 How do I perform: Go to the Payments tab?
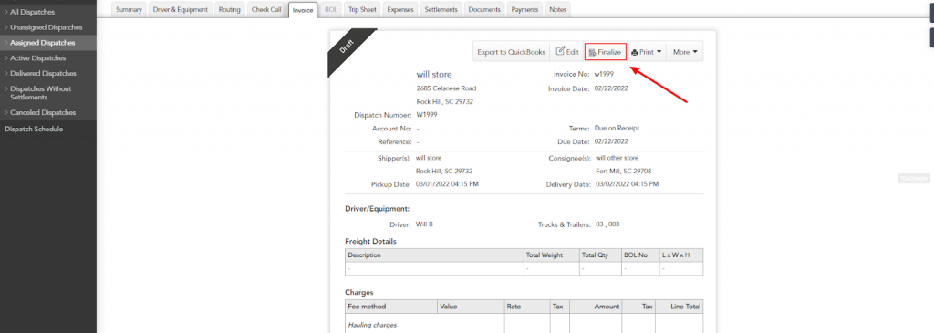524,9
